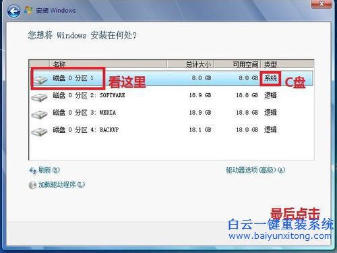The image size is (337, 253).
Task: Sort by the 名称 column header
Action: [108, 64]
